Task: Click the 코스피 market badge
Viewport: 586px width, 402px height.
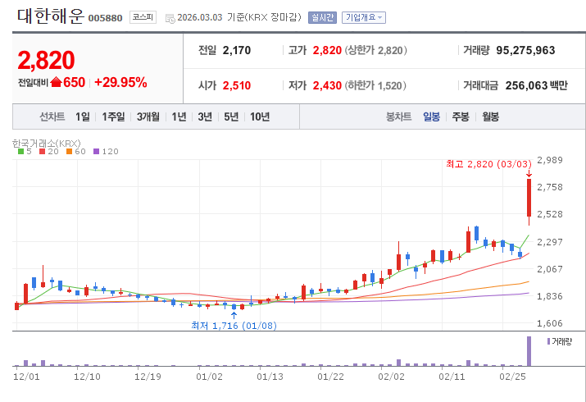Action: [x=143, y=17]
